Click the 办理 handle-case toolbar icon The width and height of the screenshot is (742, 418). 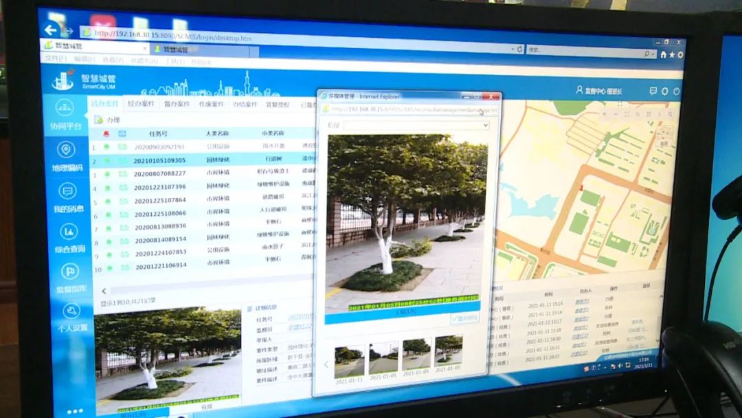coord(98,120)
